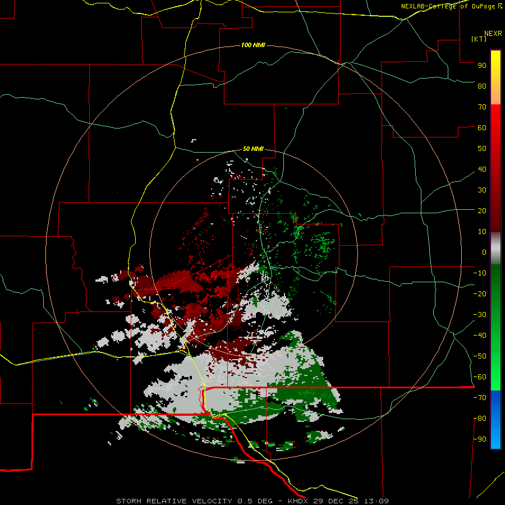The width and height of the screenshot is (505, 505).
Task: Click the -30 value on the velocity scale
Action: coord(480,315)
